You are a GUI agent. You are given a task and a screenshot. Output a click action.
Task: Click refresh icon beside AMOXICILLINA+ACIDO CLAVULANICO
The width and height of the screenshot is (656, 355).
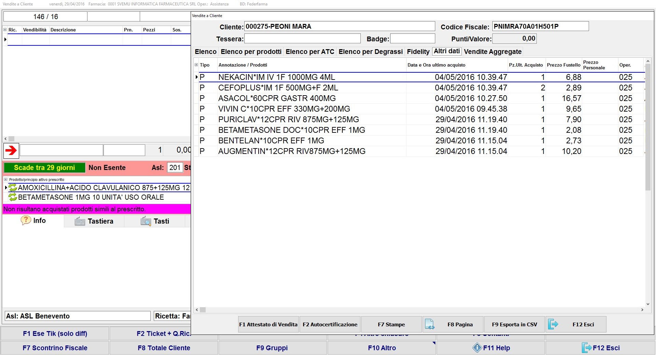[x=13, y=188]
